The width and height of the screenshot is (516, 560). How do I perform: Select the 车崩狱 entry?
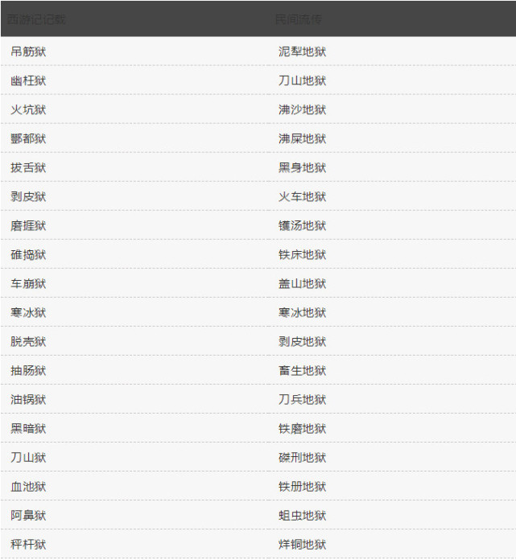click(29, 284)
